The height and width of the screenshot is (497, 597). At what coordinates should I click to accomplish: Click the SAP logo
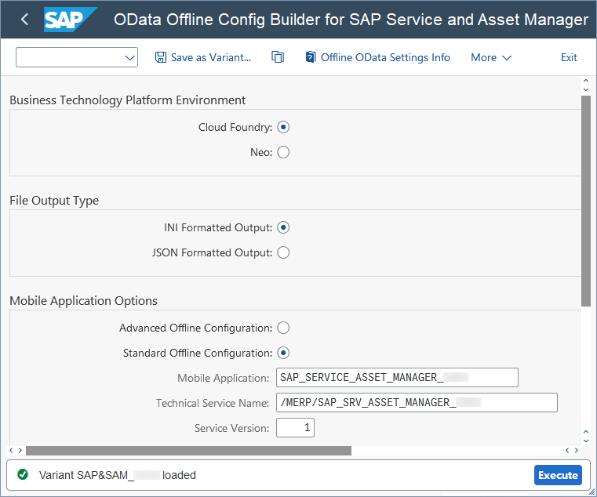tap(71, 20)
